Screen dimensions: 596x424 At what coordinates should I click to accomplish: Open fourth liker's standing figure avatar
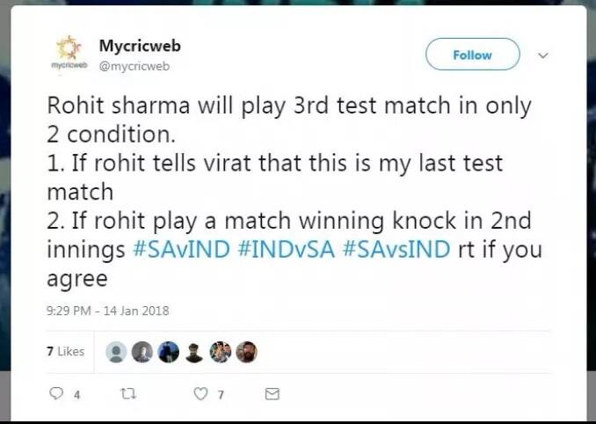[x=194, y=352]
